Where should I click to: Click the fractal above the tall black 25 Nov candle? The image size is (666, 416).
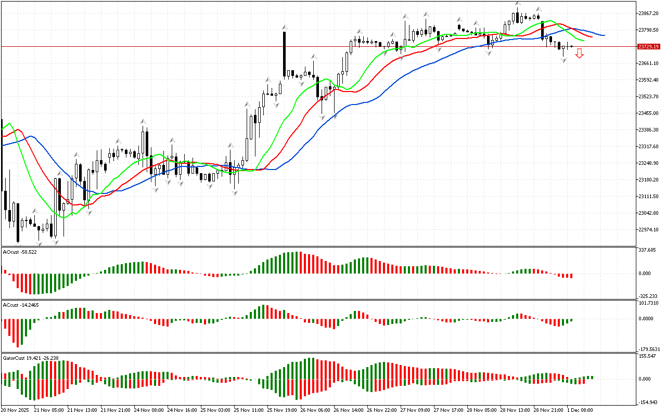click(285, 27)
